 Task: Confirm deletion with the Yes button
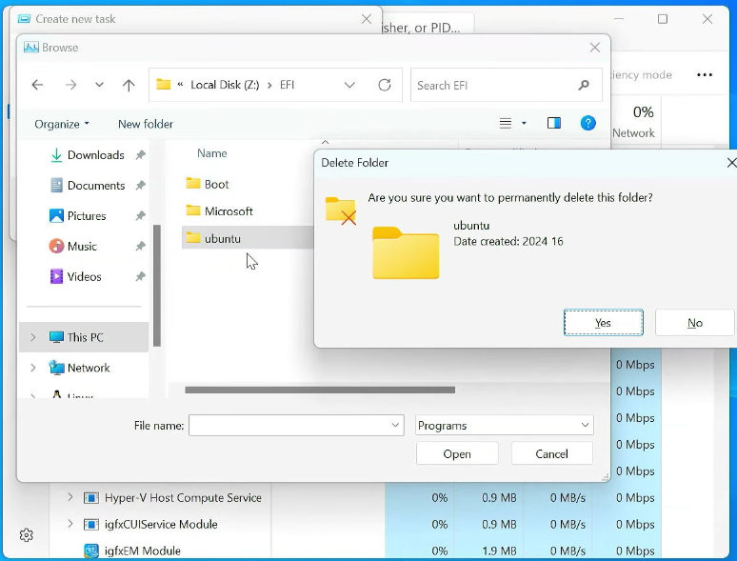603,323
